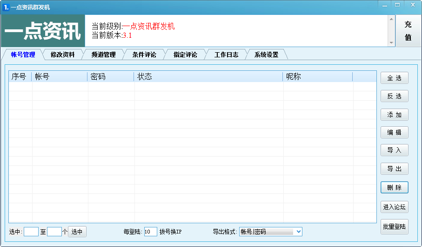Click the 拔号换IP label
This screenshot has width=422, height=247.
(x=170, y=232)
